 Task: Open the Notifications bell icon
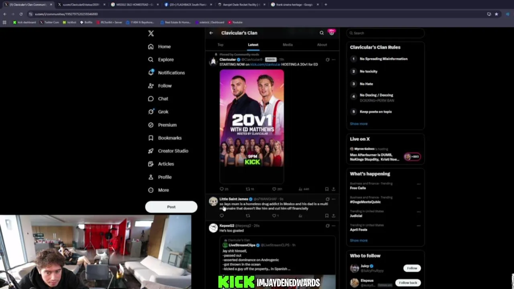tap(151, 73)
